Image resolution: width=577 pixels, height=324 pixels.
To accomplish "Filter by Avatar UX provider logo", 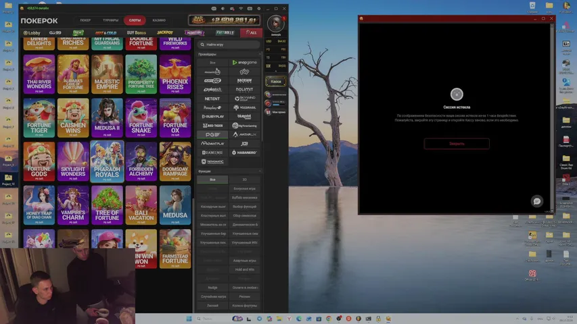I will 244,134.
